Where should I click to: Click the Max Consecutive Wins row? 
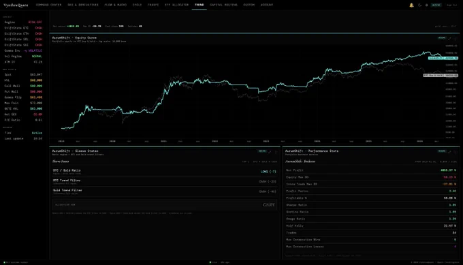point(371,240)
